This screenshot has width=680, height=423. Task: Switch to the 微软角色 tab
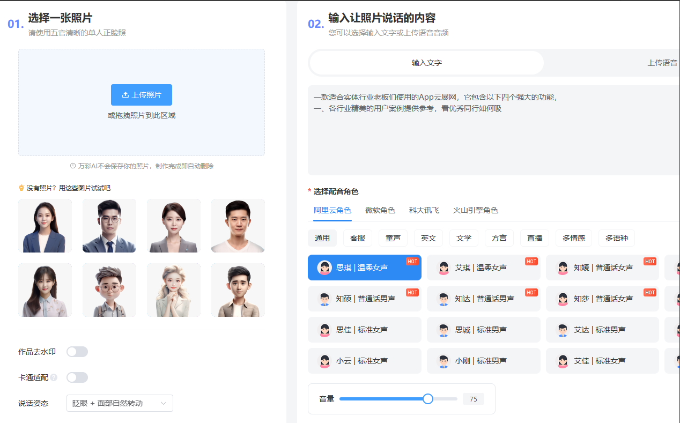click(x=380, y=210)
